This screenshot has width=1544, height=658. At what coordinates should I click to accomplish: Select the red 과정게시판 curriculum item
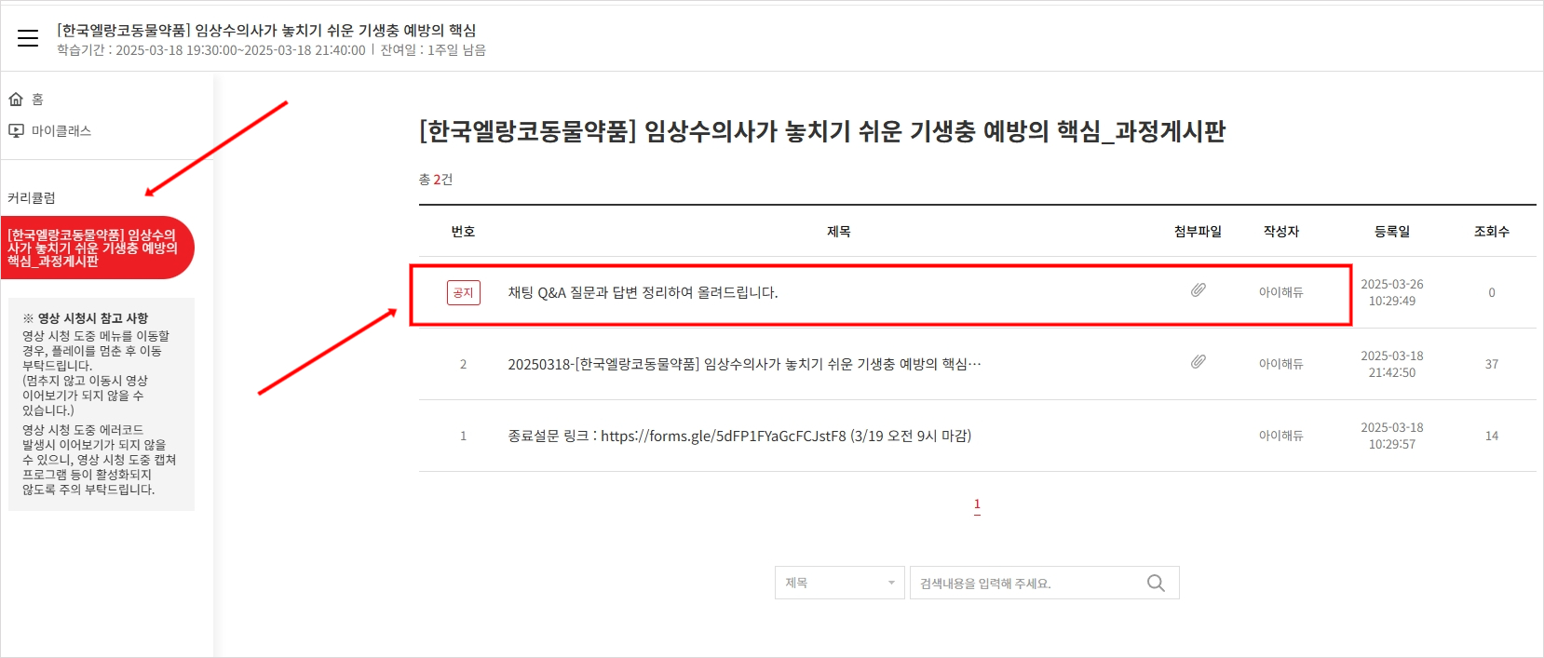[97, 248]
